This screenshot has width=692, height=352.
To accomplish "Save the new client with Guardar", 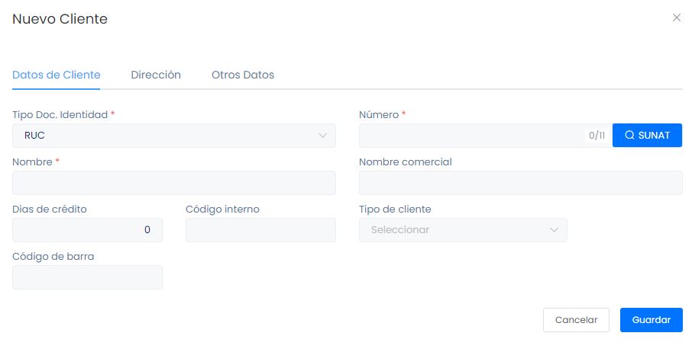I will click(x=652, y=320).
